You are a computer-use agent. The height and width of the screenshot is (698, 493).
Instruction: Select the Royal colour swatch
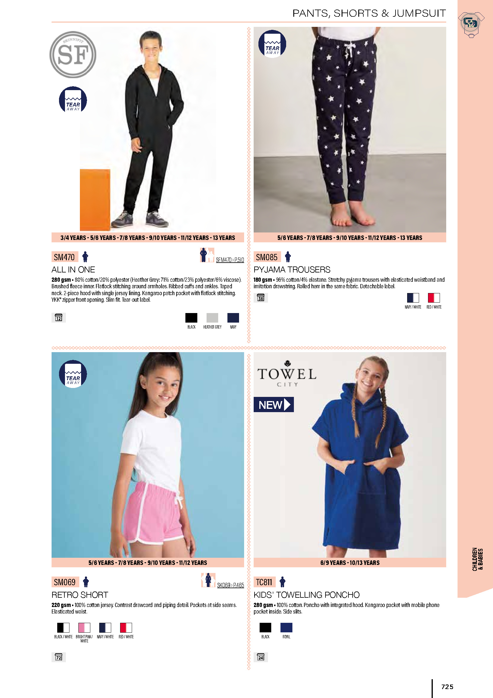(286, 628)
